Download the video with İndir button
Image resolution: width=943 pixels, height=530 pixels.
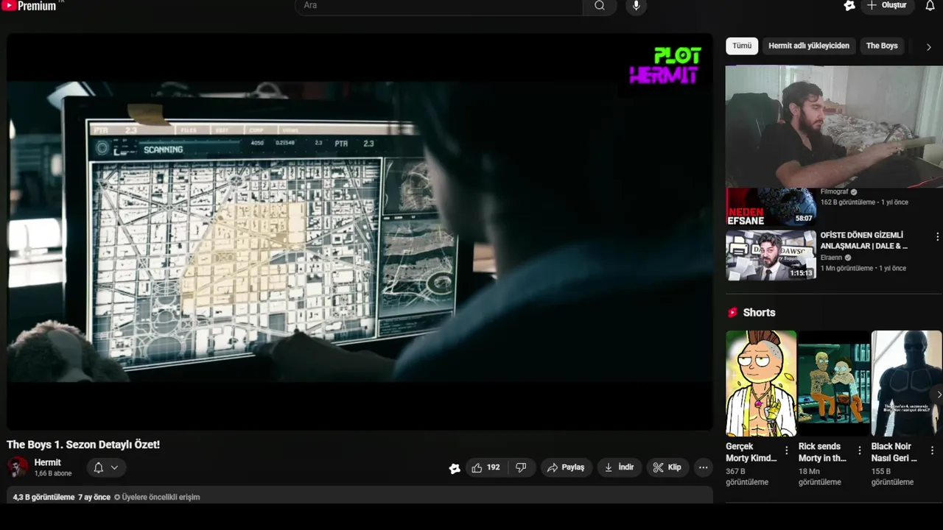coord(619,467)
